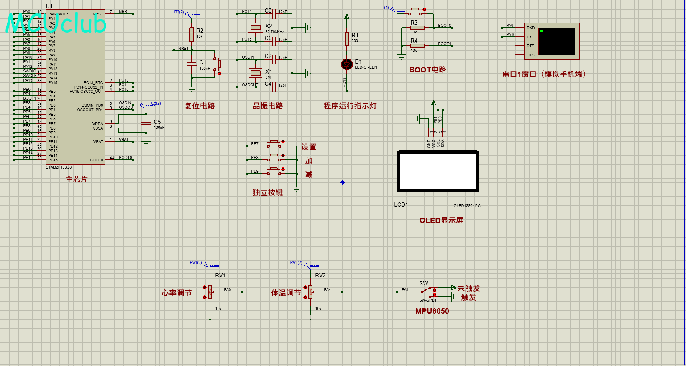Click the OLED12864I2C part text

[x=467, y=206]
